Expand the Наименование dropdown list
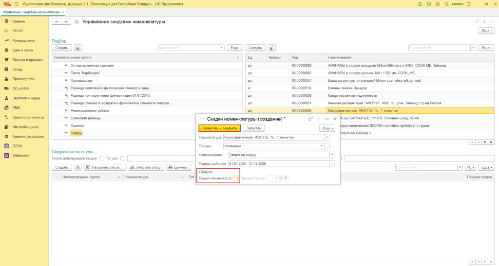Image resolution: width=499 pixels, height=266 pixels. [332, 155]
